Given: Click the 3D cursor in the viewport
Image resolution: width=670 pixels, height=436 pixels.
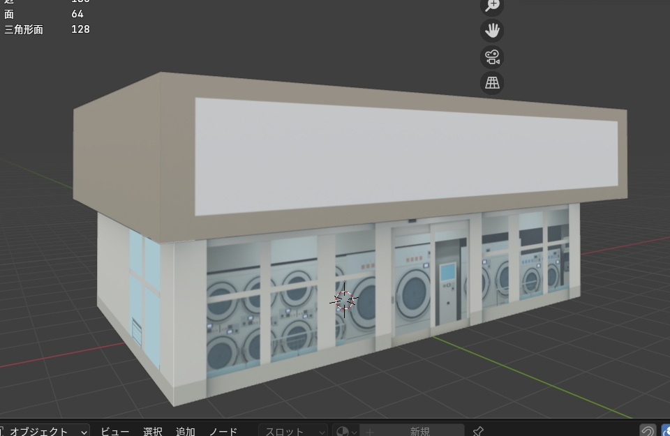Looking at the screenshot, I should pos(344,300).
